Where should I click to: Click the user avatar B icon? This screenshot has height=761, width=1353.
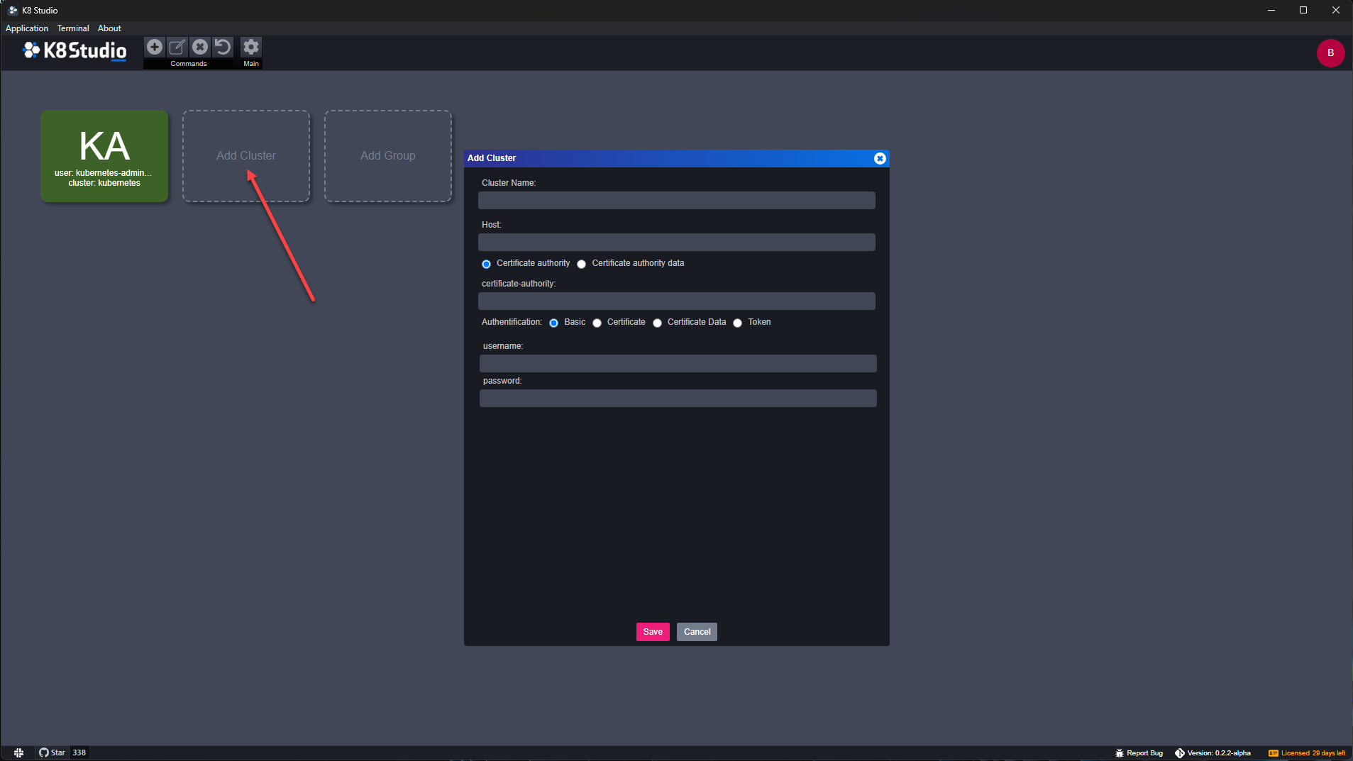point(1330,52)
